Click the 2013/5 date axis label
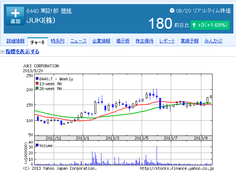This screenshot has height=172, width=236. (x=141, y=138)
